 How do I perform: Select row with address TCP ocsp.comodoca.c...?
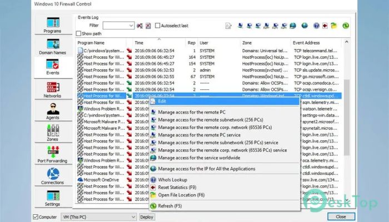(209, 83)
